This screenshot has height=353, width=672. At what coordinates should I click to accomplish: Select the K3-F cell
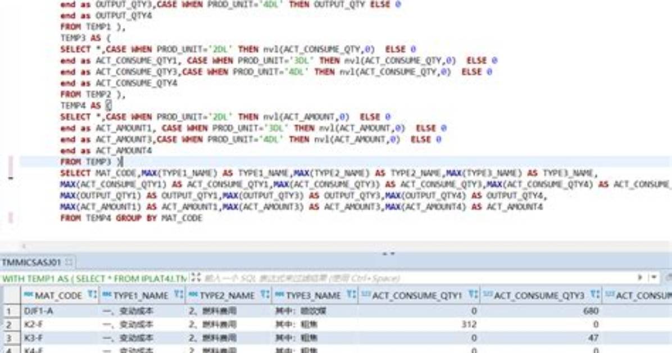pyautogui.click(x=60, y=338)
